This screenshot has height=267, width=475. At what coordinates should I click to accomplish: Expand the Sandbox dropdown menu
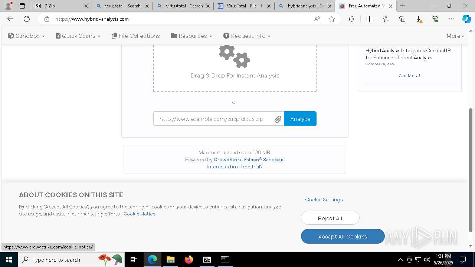coord(26,36)
